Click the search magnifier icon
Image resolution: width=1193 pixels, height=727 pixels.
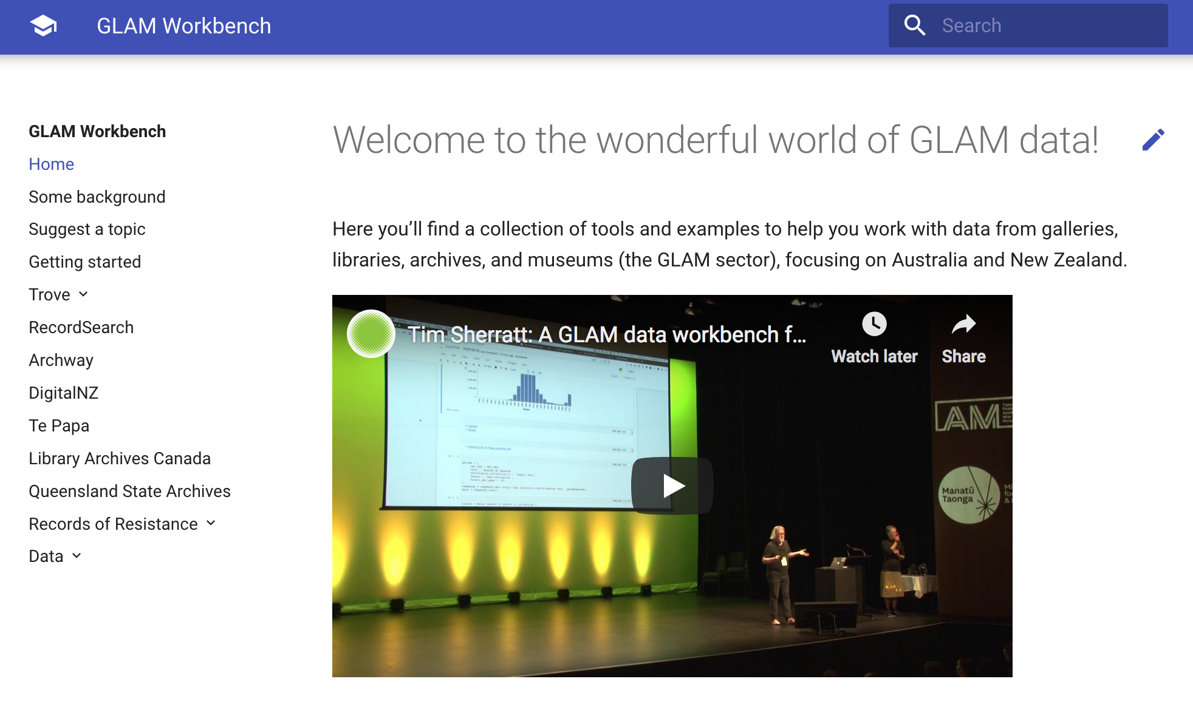914,25
